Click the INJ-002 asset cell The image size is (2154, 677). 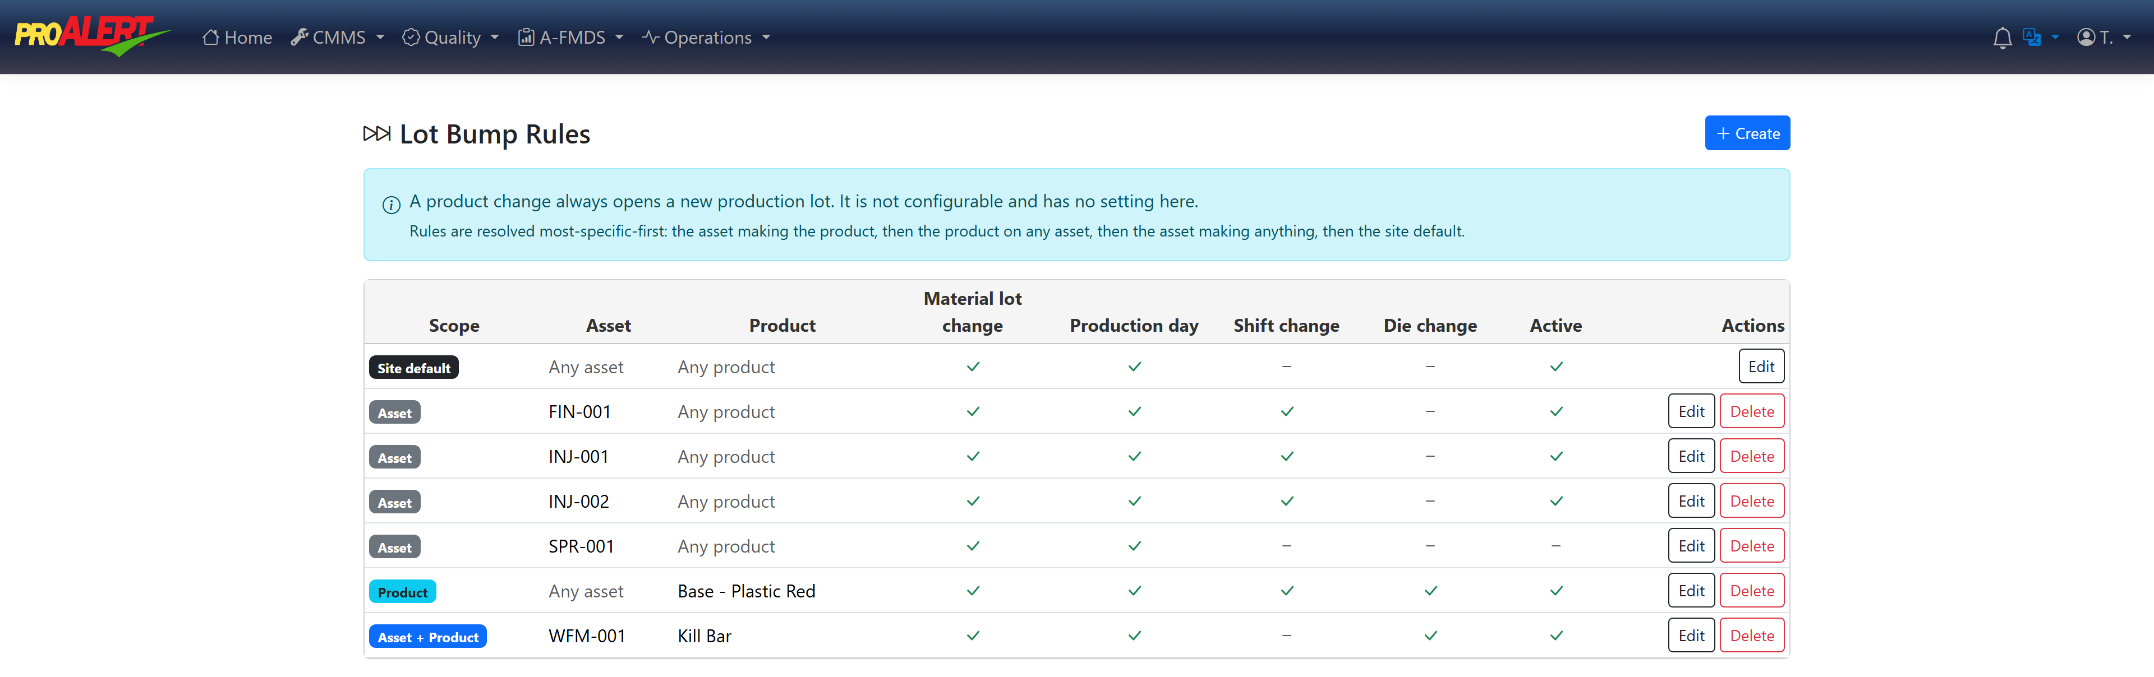tap(579, 502)
